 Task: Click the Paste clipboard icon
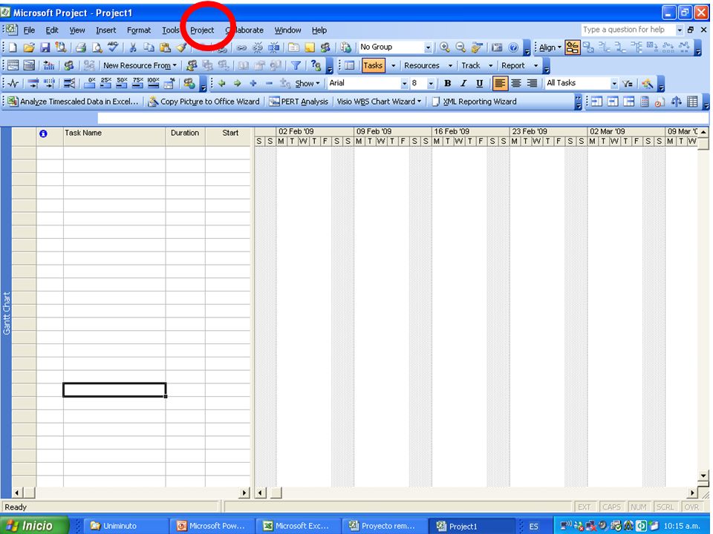click(x=165, y=47)
